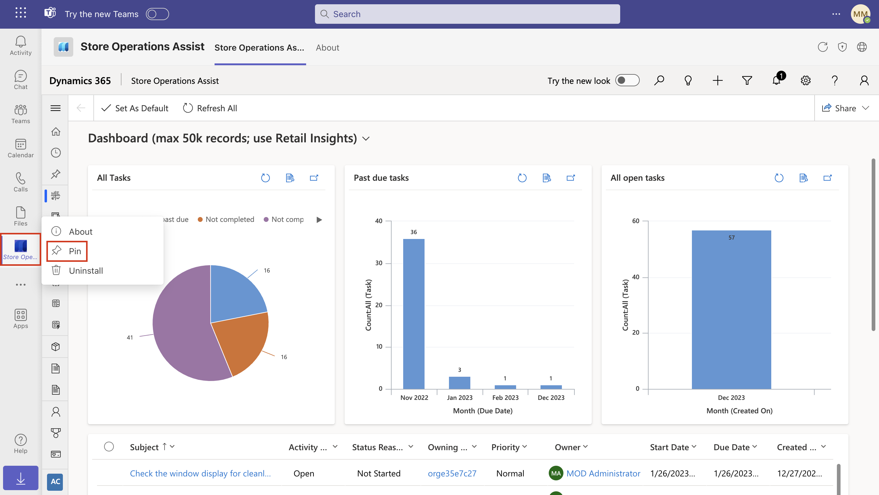
Task: Click the plus quick create icon
Action: point(717,80)
